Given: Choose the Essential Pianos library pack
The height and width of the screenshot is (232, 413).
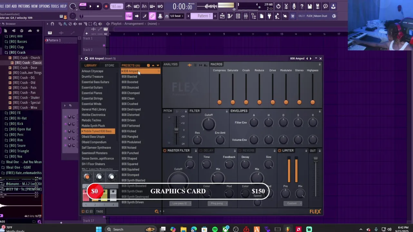Looking at the screenshot, I should (92, 93).
